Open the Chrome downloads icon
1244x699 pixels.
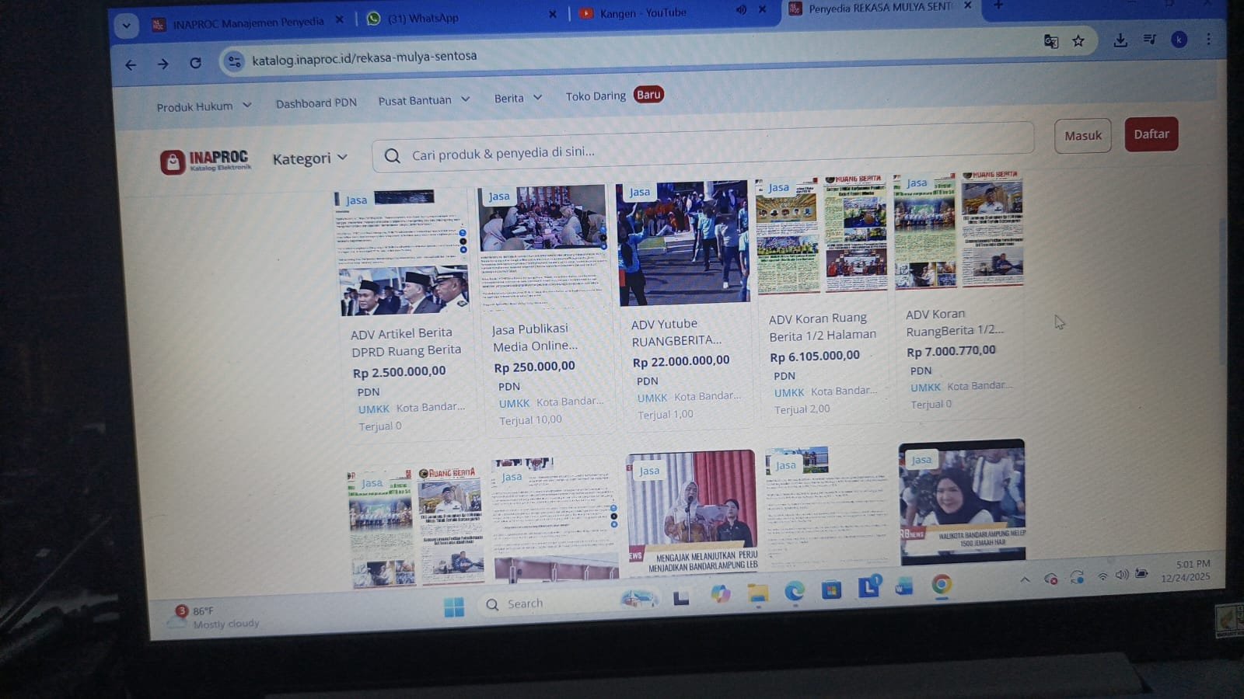point(1120,40)
